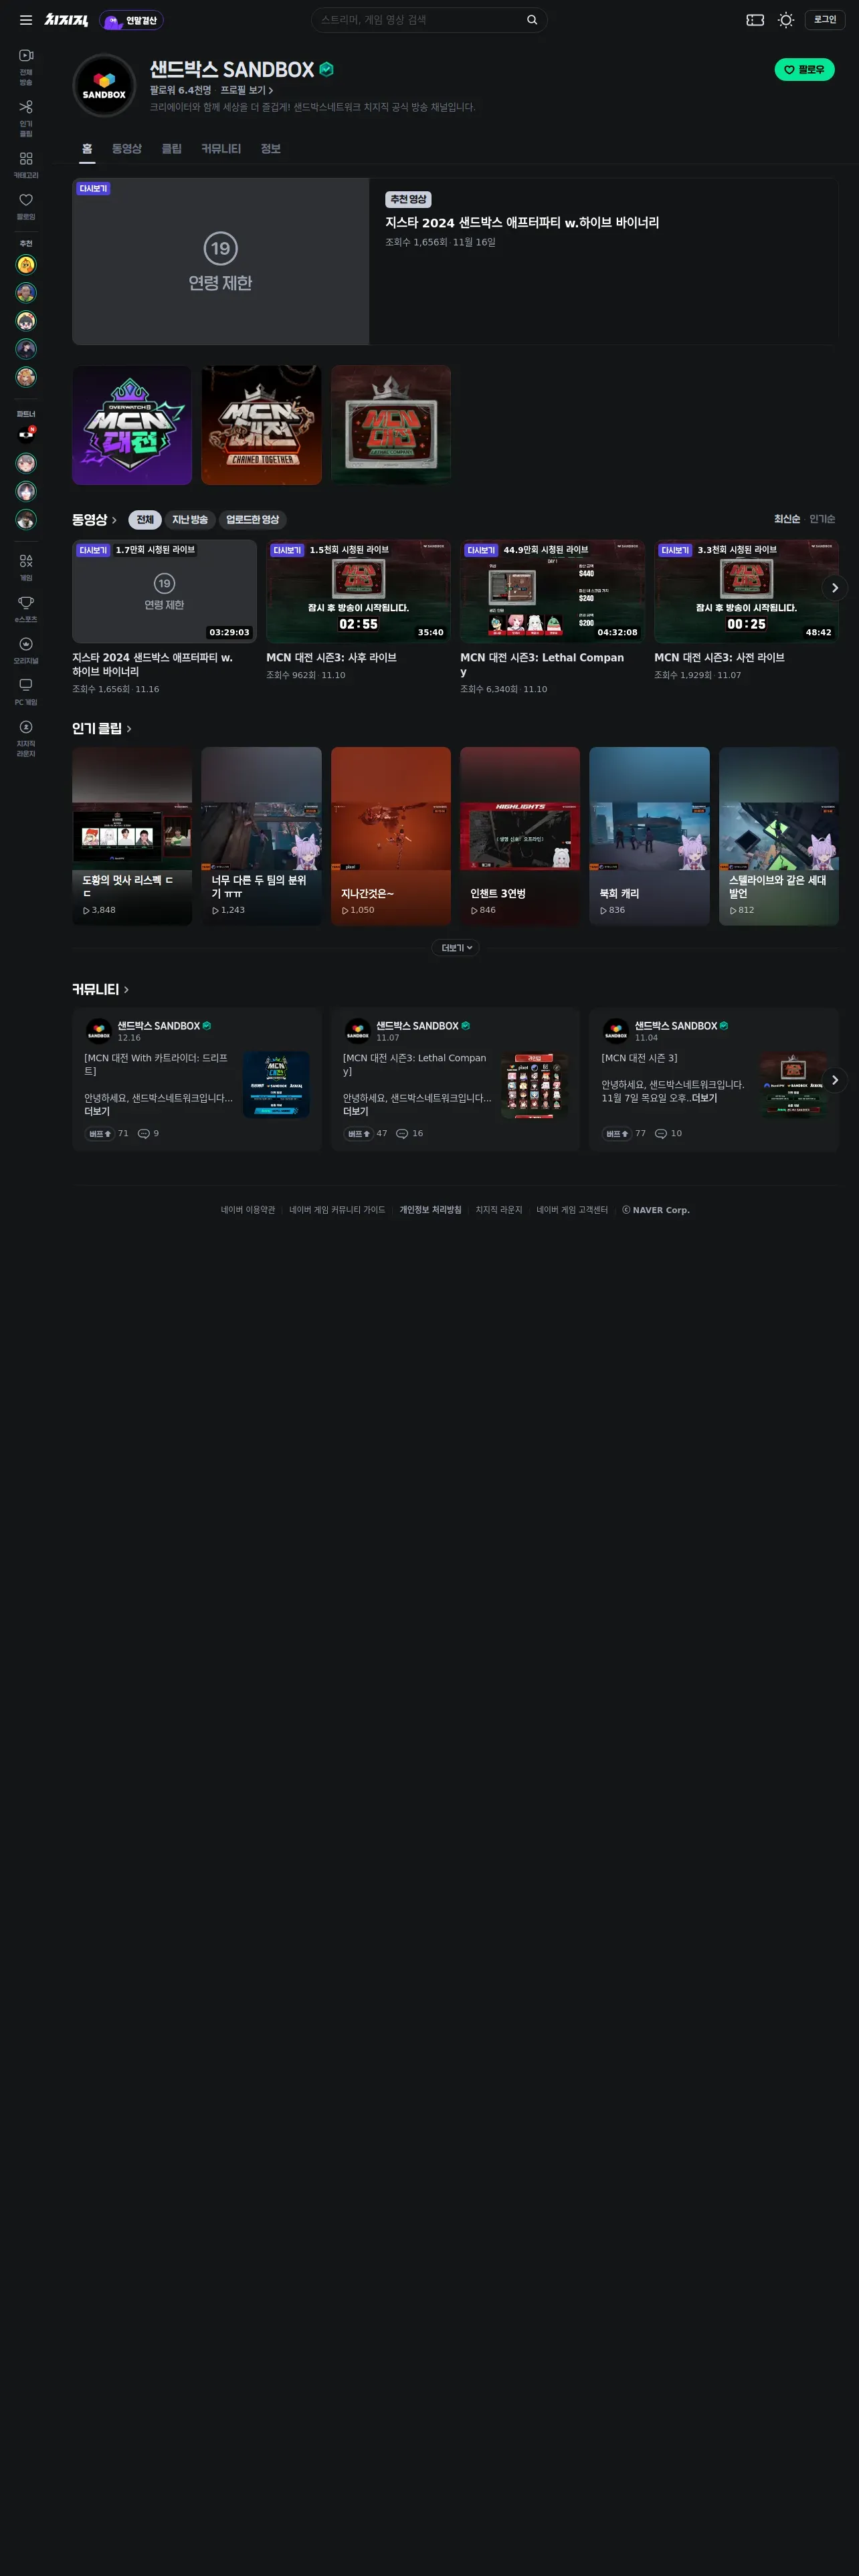
Task: Show next community posts with carousel arrow
Action: 835,1080
